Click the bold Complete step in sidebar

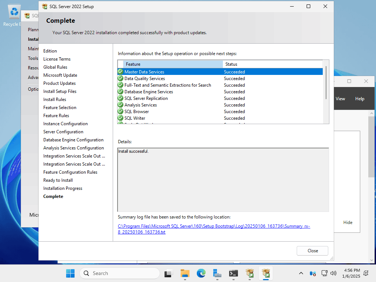(53, 196)
